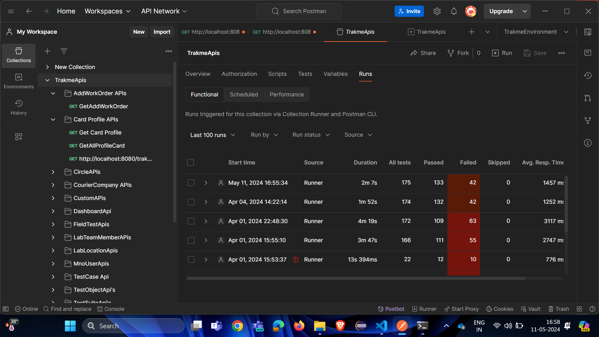Image resolution: width=599 pixels, height=337 pixels.
Task: Select the Performance runs tab
Action: coord(287,95)
